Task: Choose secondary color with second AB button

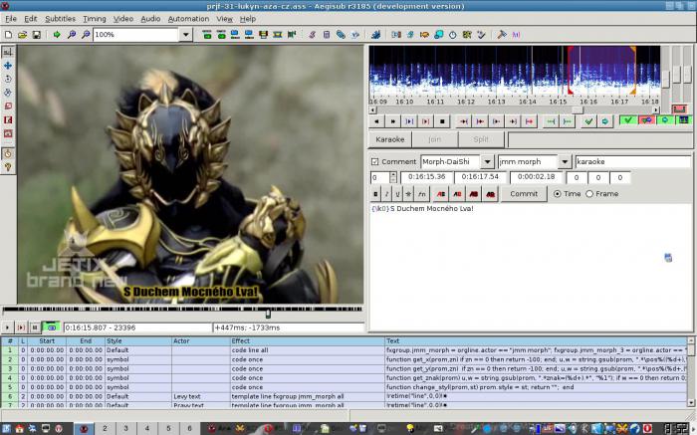Action: (457, 194)
